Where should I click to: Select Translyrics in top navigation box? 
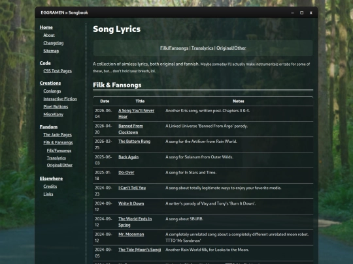pyautogui.click(x=202, y=48)
